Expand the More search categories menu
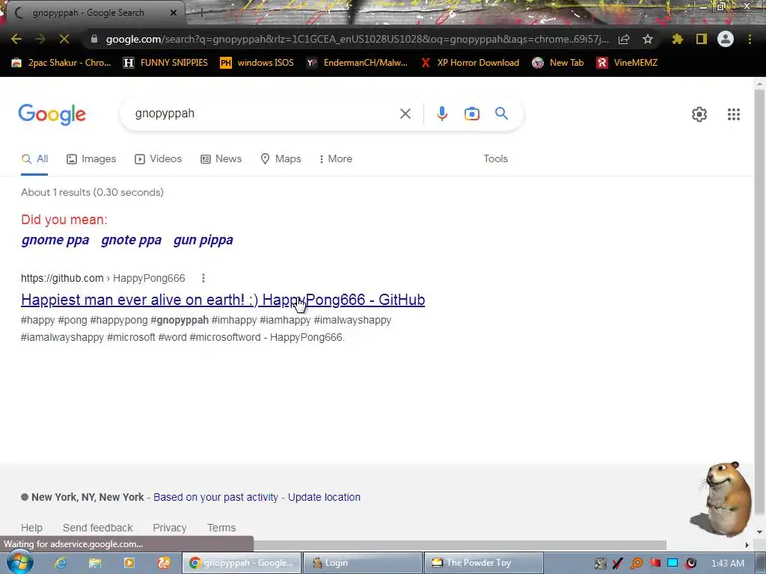Screen dimensions: 766x574 tap(335, 158)
